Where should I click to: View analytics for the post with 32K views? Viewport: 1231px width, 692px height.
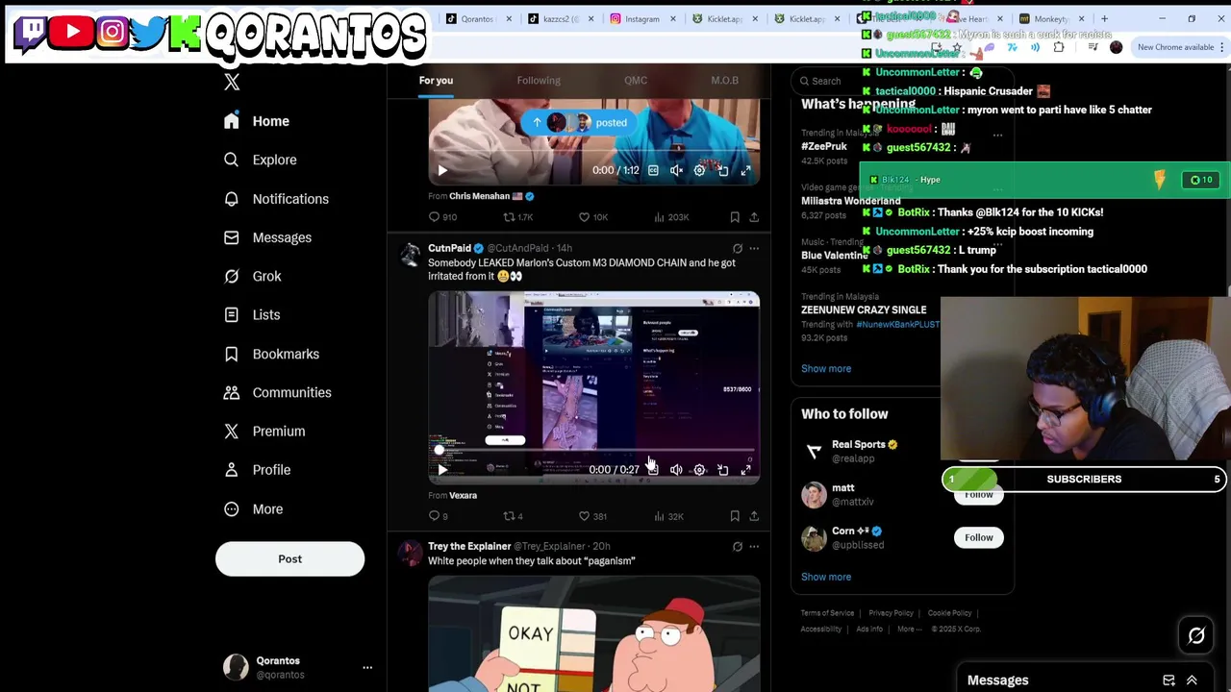tap(668, 516)
